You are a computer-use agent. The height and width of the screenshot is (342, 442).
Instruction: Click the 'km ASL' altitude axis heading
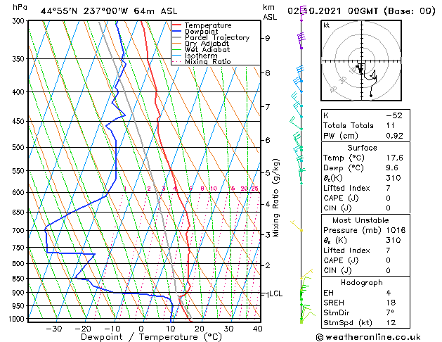(270, 12)
